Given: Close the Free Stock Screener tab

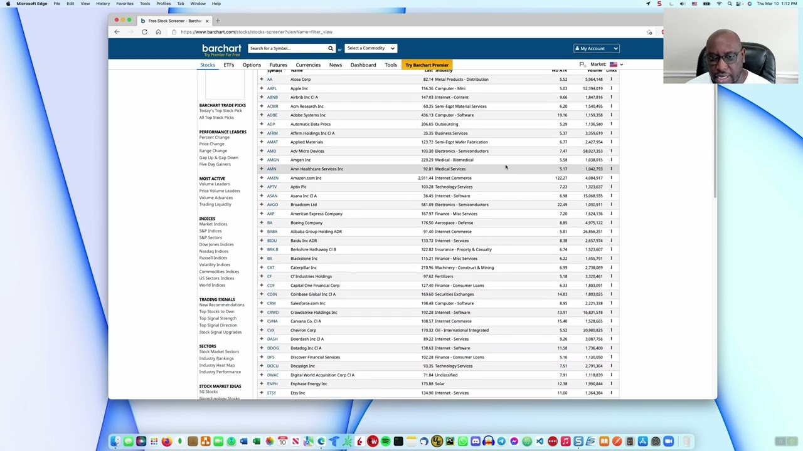Looking at the screenshot, I should [206, 21].
